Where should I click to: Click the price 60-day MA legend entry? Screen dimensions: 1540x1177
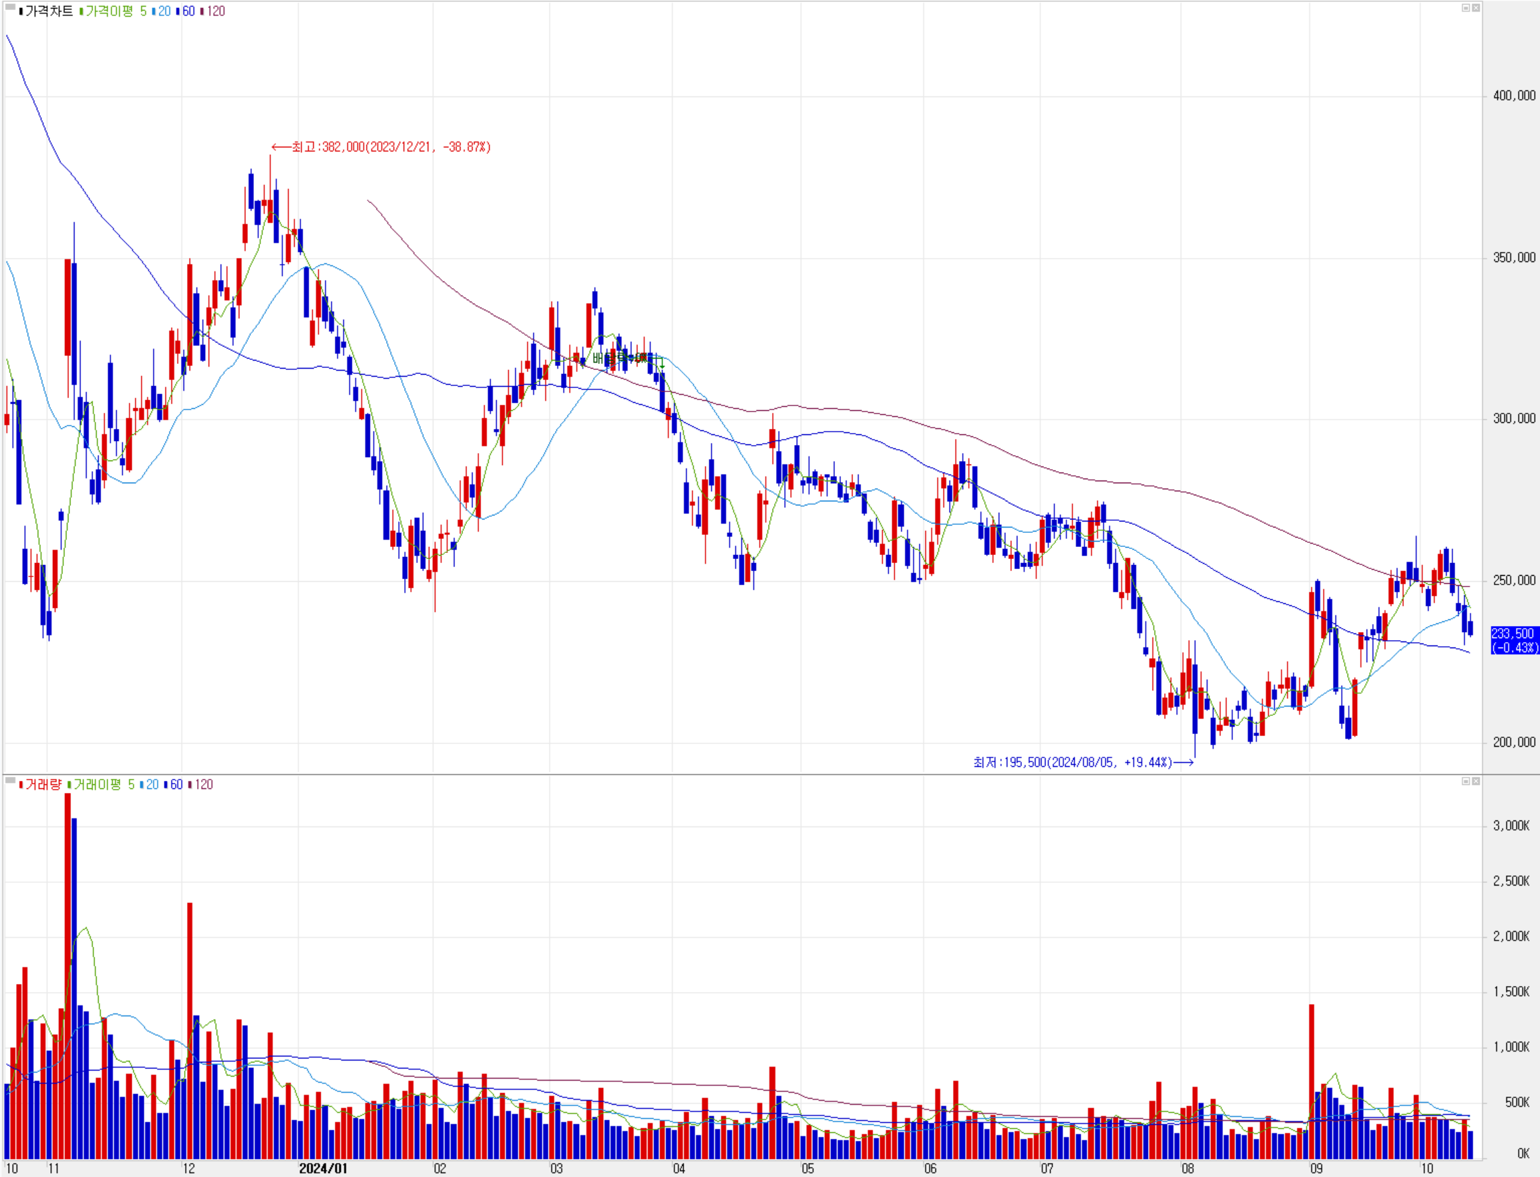188,11
